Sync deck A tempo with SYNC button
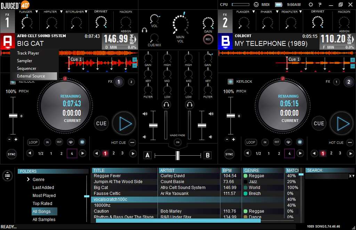 coord(11,154)
